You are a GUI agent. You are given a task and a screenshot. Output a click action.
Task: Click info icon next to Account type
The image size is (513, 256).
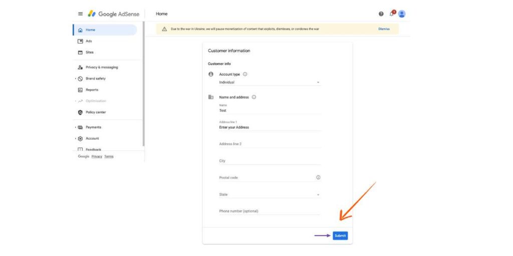245,74
